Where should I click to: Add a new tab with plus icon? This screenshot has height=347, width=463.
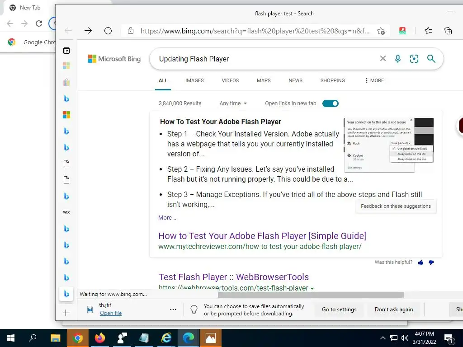[66, 313]
